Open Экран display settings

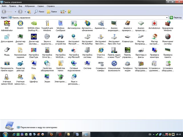pos(47,78)
